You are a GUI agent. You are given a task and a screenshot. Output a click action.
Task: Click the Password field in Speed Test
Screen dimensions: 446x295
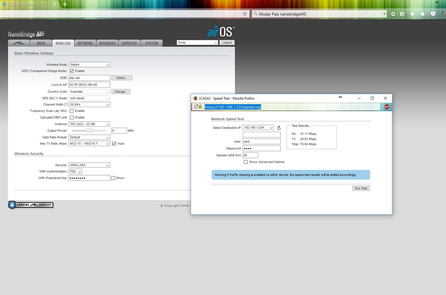click(x=262, y=148)
